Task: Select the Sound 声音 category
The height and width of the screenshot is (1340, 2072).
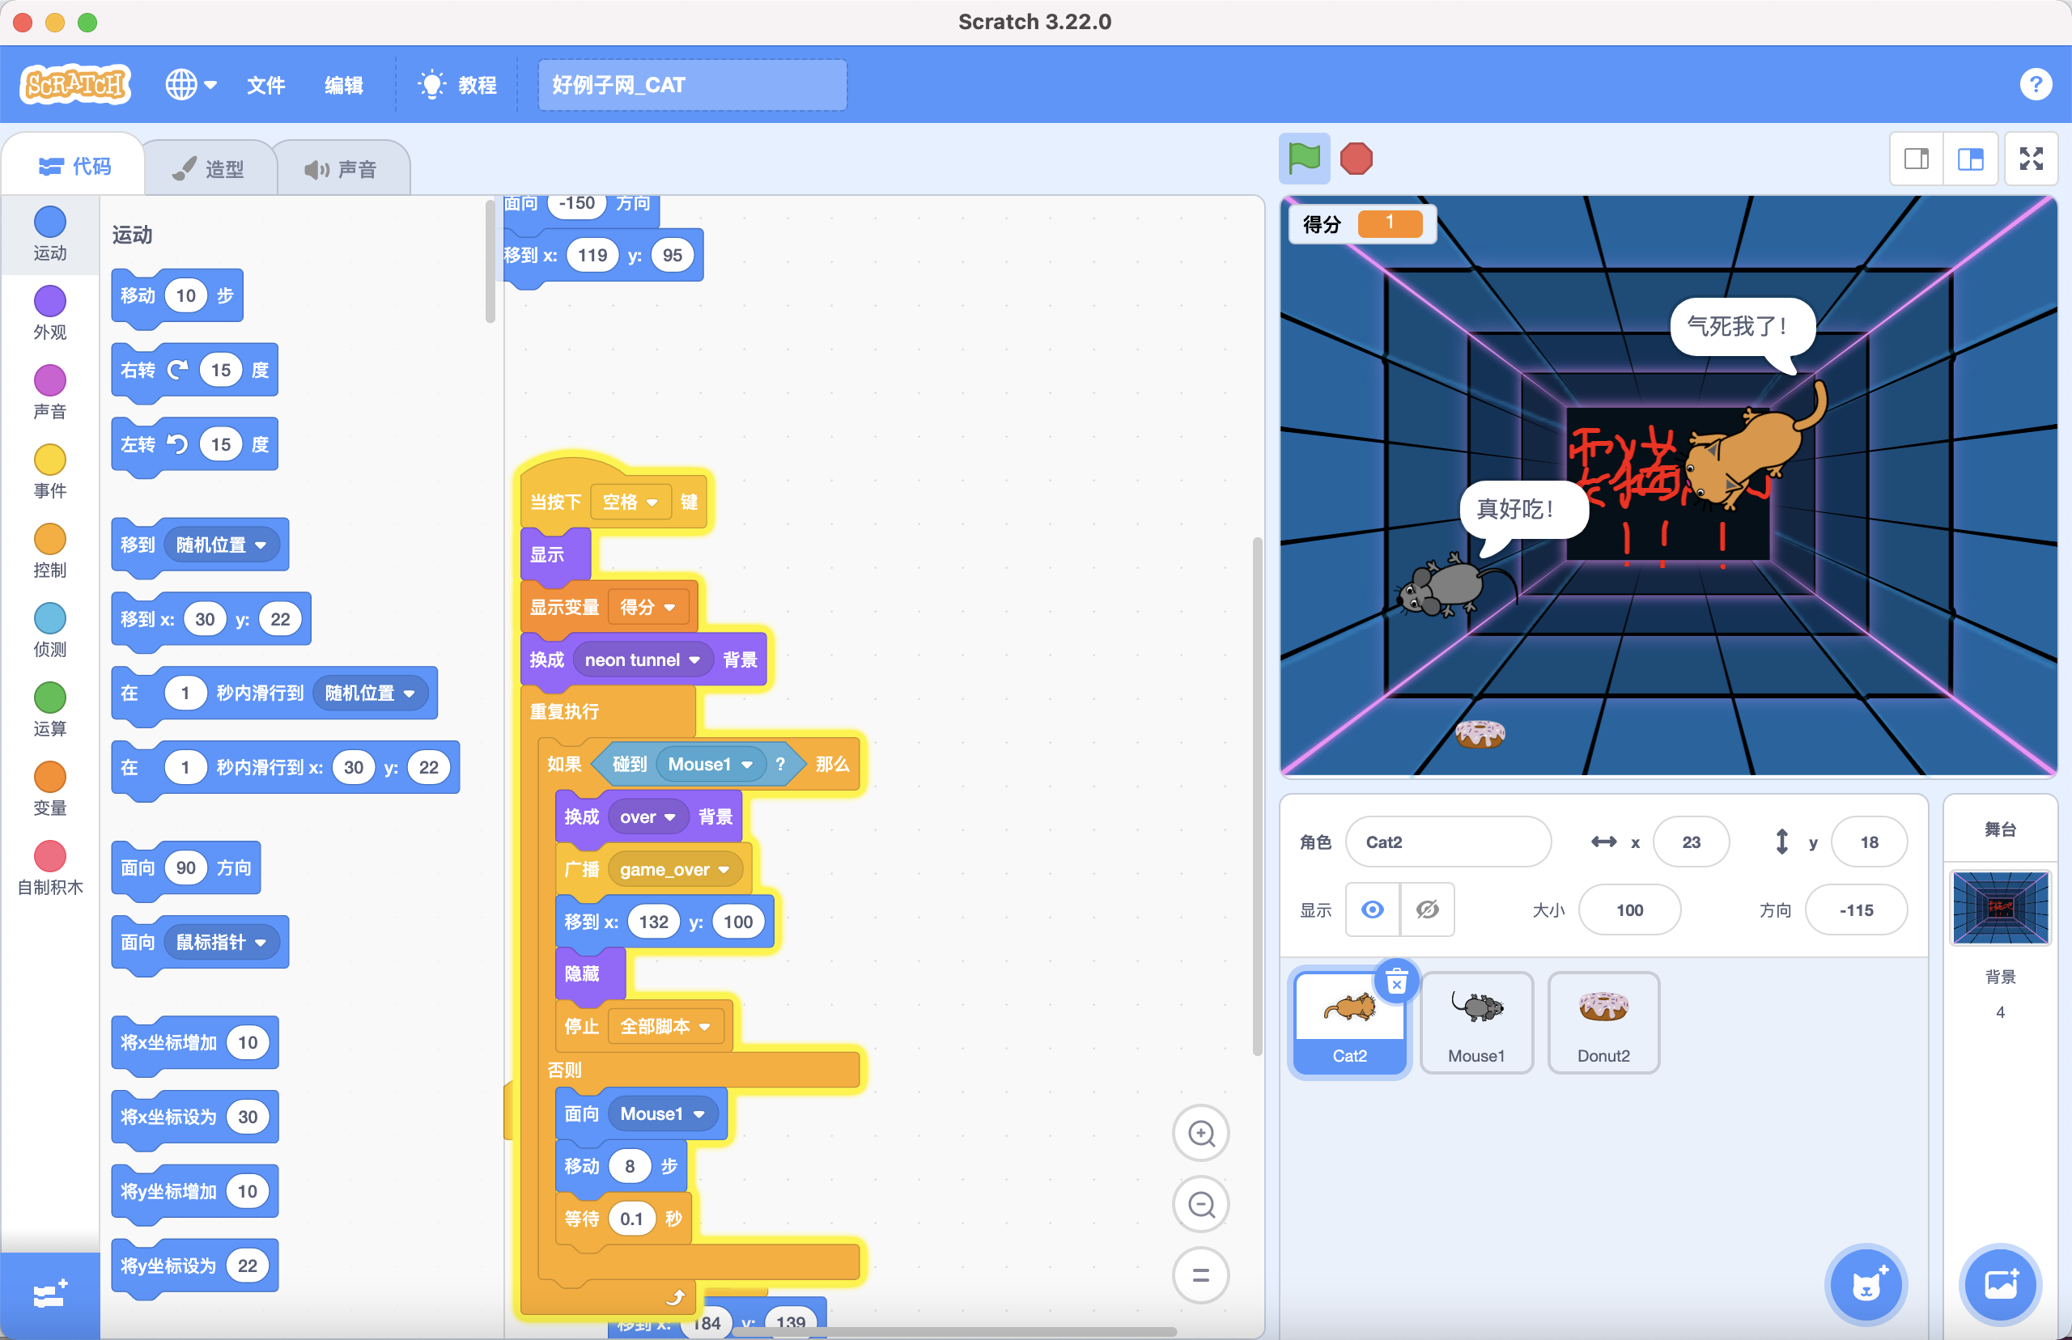Action: [49, 392]
